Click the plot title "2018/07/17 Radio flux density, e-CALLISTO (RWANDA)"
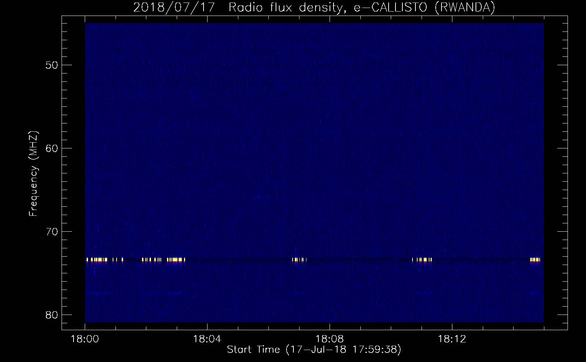The height and width of the screenshot is (362, 586). (x=314, y=7)
